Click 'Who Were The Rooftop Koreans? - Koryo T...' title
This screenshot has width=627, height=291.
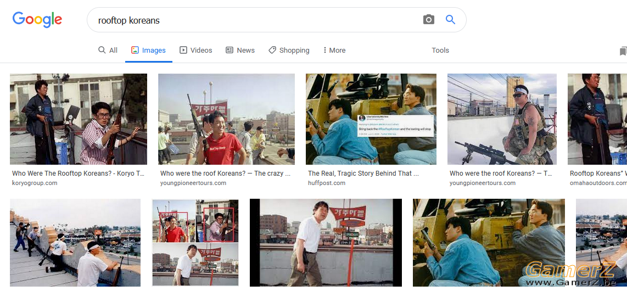79,174
